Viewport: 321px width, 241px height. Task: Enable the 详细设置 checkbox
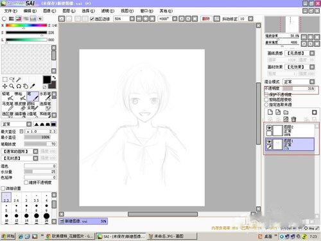3,188
